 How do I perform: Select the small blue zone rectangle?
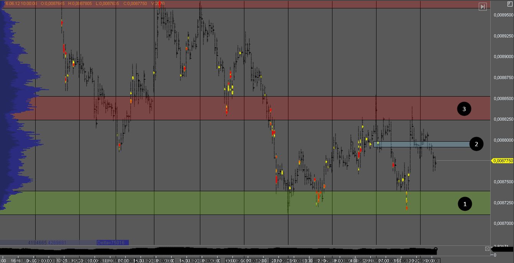[421, 144]
